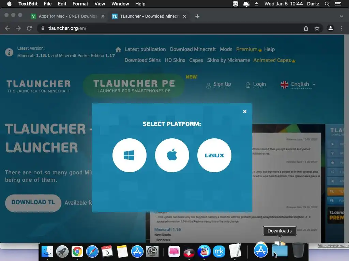349x261 pixels.
Task: Open Notes from the Dock
Action: point(122,251)
